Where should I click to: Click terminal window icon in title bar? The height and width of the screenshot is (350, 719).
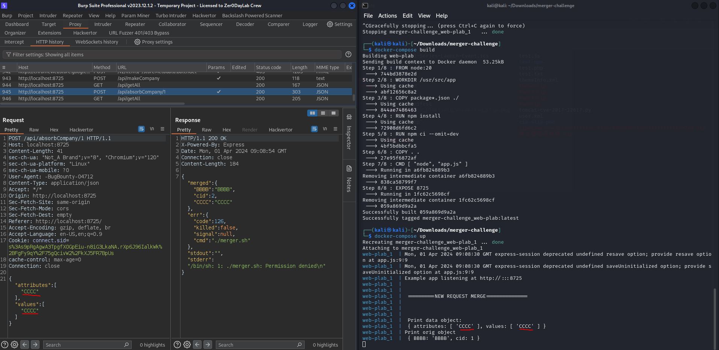click(365, 6)
